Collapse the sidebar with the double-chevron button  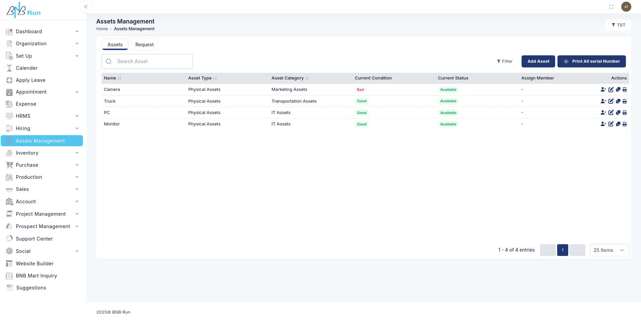pyautogui.click(x=86, y=6)
